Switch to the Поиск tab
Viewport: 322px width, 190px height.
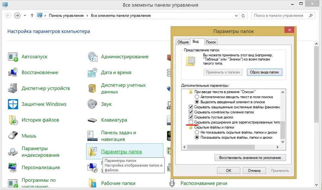(211, 42)
